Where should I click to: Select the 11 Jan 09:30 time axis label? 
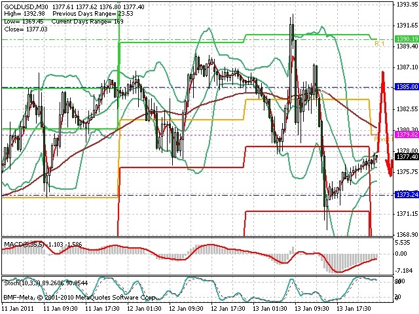tap(60, 309)
